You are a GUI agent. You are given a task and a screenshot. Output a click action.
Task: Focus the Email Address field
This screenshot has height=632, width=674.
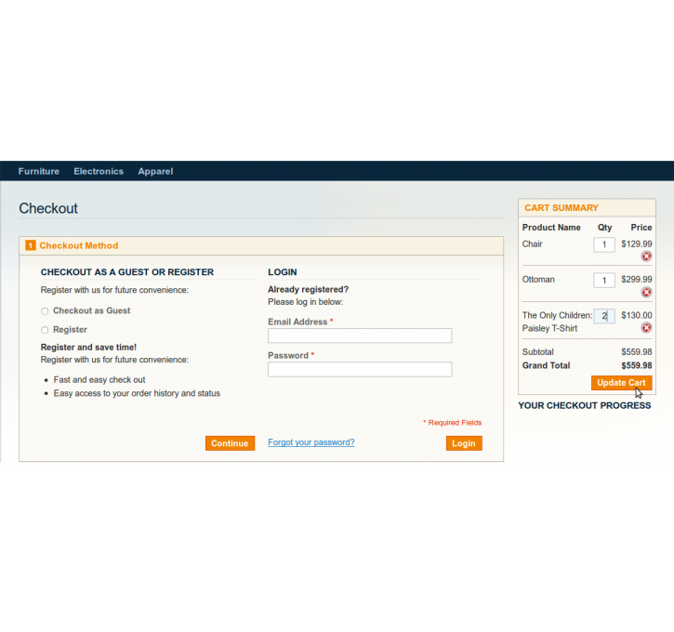pos(360,336)
